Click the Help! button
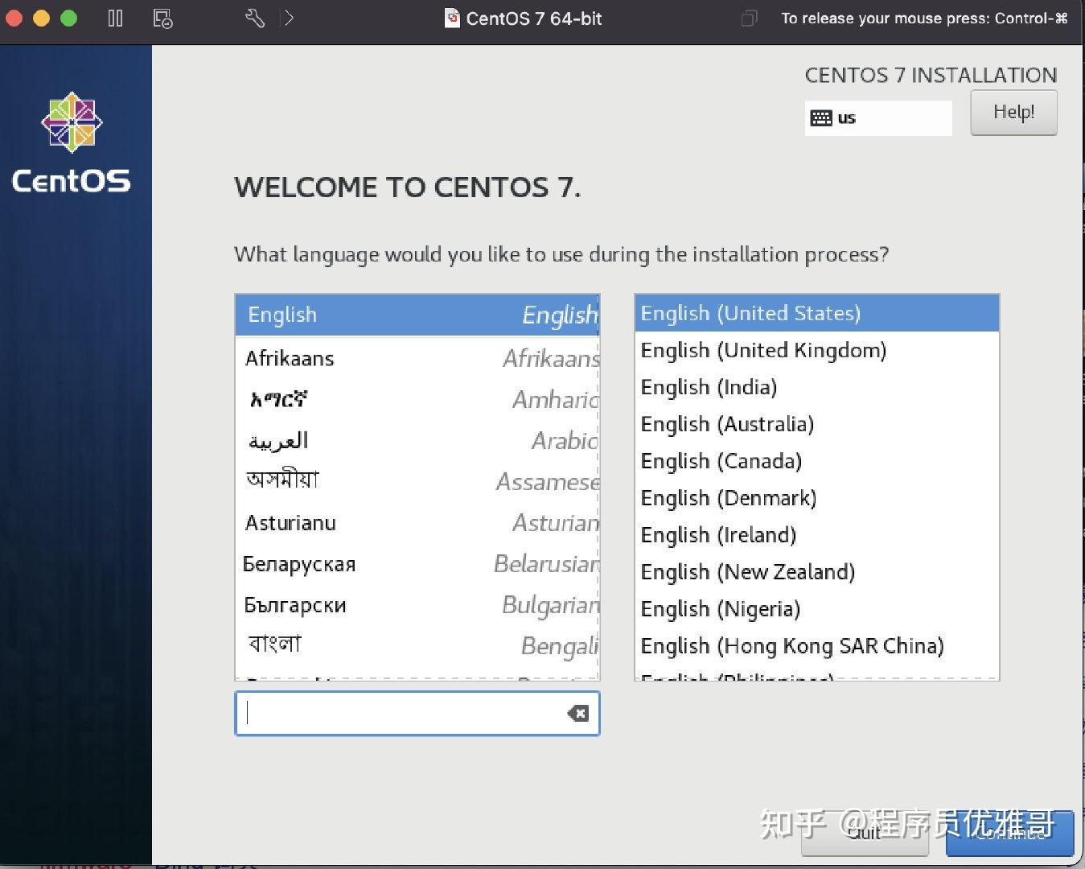The image size is (1085, 869). point(1013,113)
